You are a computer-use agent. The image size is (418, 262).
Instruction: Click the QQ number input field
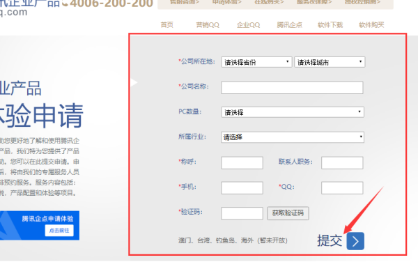[x=342, y=188]
